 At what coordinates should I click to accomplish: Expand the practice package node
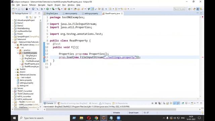coord(18,50)
